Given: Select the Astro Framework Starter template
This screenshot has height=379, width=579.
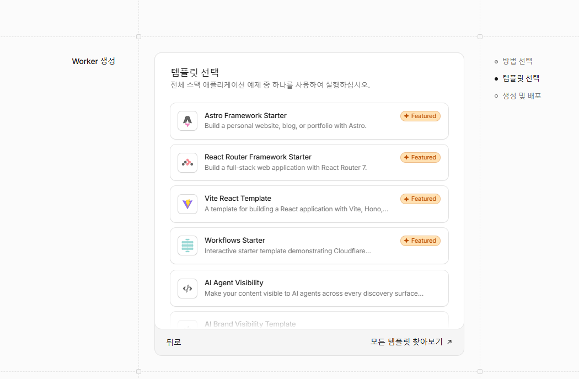Looking at the screenshot, I should click(309, 121).
